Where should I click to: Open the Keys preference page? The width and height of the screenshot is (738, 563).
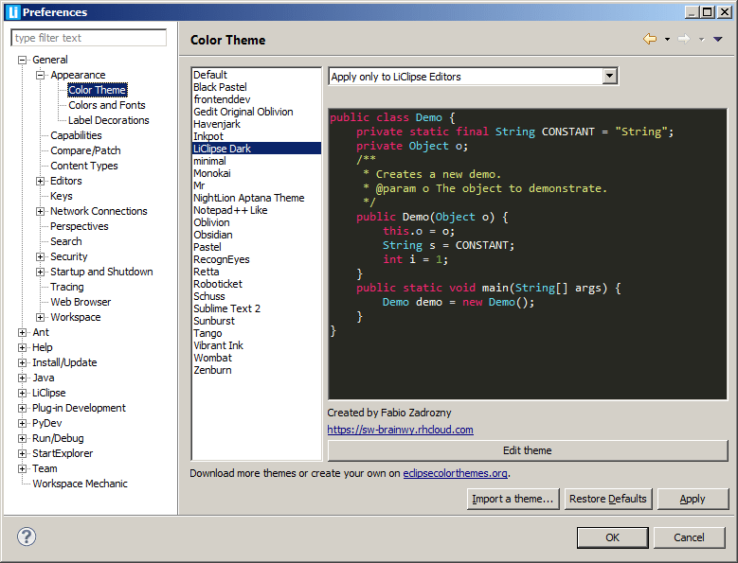[x=62, y=196]
